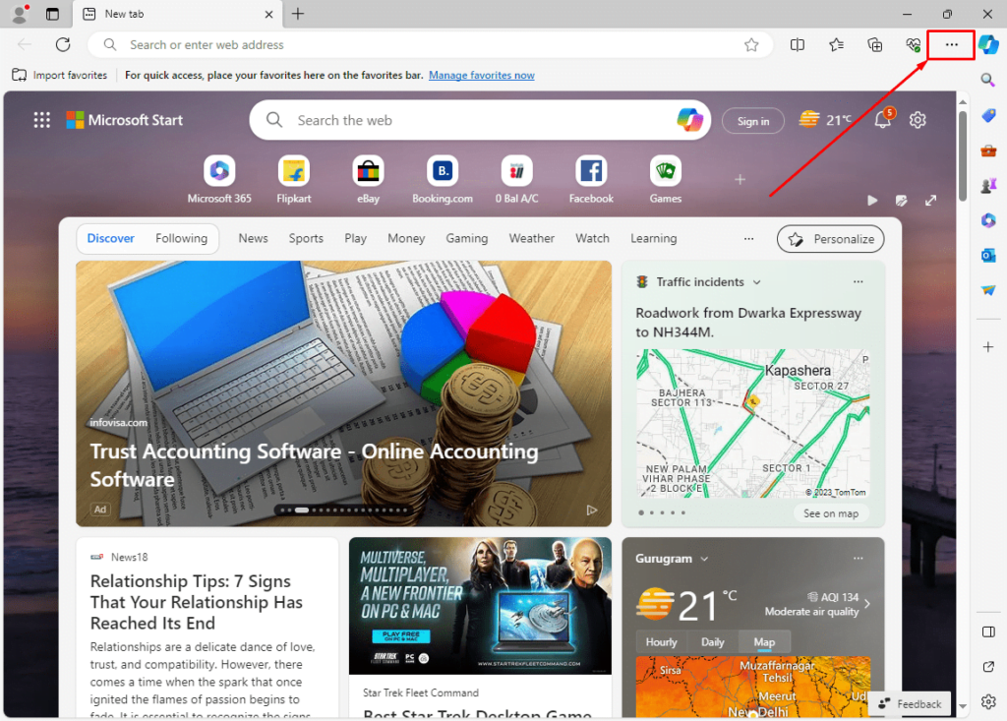1007x721 pixels.
Task: Jump to a story using the carousel dots
Action: pyautogui.click(x=342, y=511)
